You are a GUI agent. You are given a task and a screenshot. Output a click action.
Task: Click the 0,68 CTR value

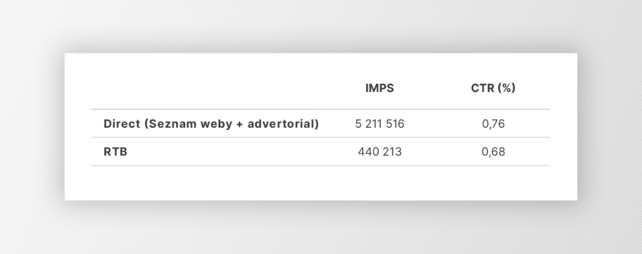click(493, 151)
